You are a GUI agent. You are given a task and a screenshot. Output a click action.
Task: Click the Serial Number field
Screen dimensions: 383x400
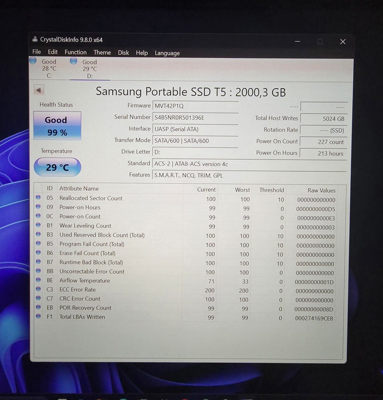[195, 118]
